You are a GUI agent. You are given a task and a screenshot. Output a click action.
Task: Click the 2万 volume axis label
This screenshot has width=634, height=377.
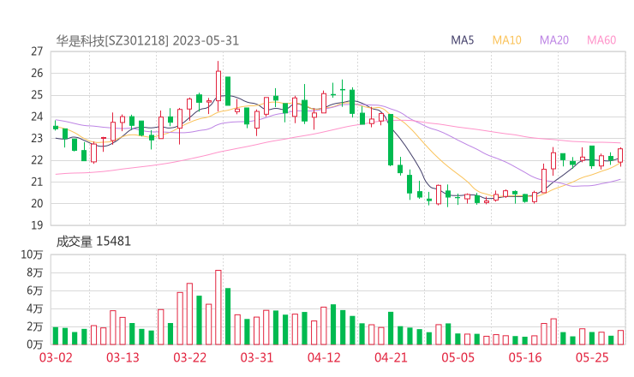click(x=35, y=326)
